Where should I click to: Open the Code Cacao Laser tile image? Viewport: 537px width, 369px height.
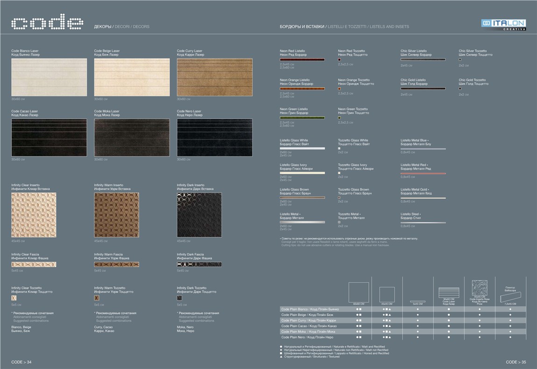point(49,138)
